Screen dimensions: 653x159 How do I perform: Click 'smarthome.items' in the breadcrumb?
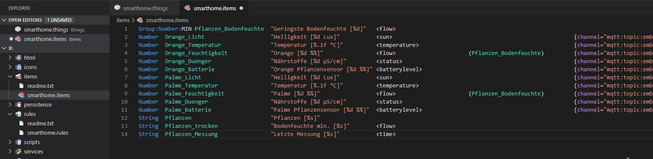(x=167, y=20)
